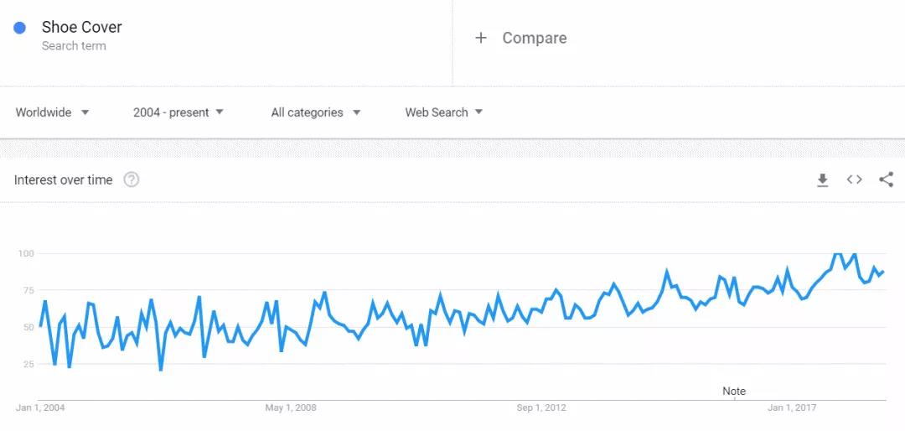This screenshot has height=431, width=905.
Task: Click the Jan 1, 2004 axis label
Action: 40,408
